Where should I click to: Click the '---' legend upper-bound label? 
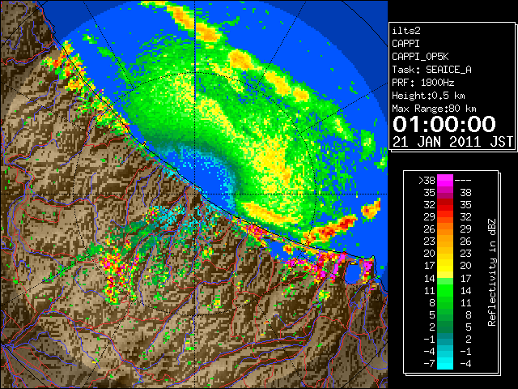pyautogui.click(x=463, y=181)
